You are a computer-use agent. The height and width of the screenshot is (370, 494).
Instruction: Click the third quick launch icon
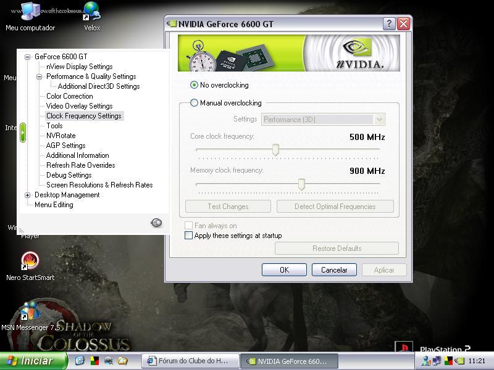pos(109,361)
